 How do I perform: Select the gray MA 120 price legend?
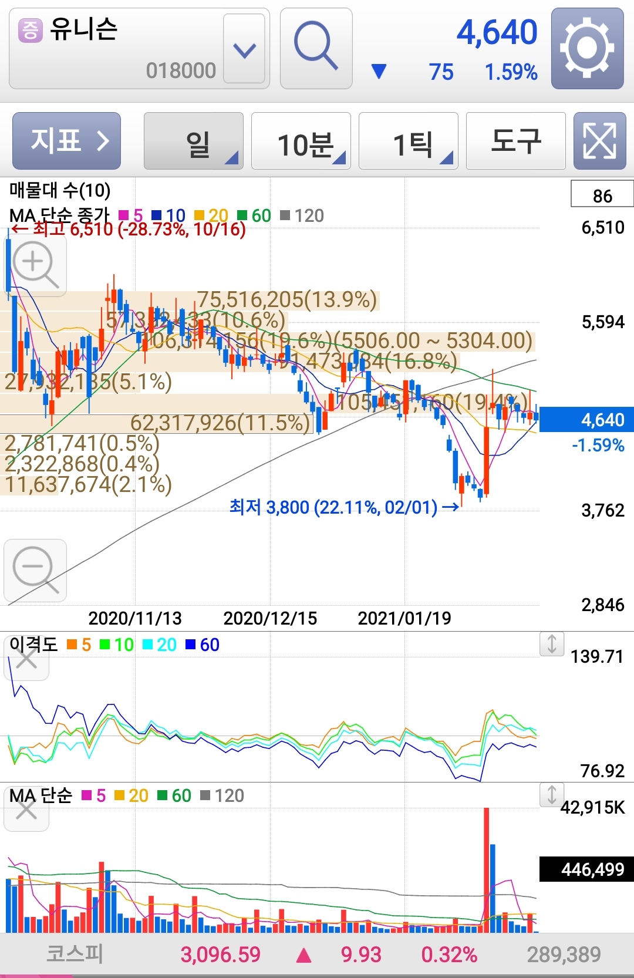pyautogui.click(x=302, y=216)
